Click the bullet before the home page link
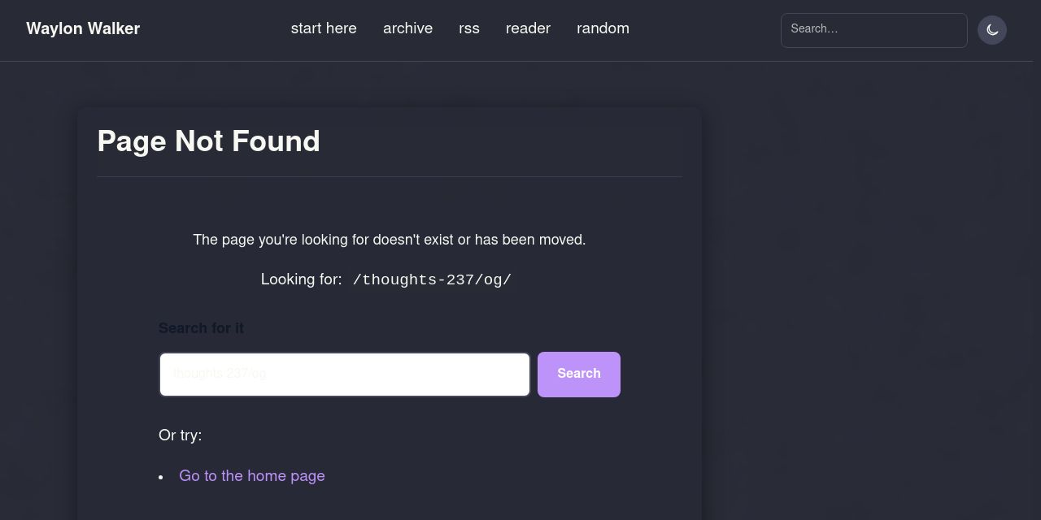Image resolution: width=1041 pixels, height=520 pixels. pyautogui.click(x=161, y=477)
